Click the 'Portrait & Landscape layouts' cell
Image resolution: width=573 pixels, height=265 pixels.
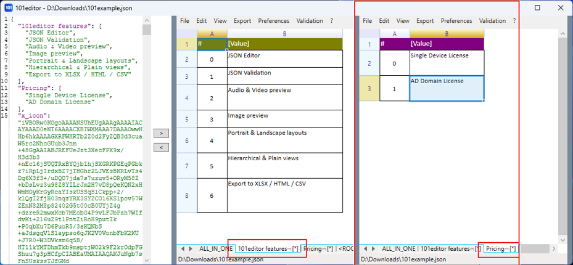tap(285, 140)
